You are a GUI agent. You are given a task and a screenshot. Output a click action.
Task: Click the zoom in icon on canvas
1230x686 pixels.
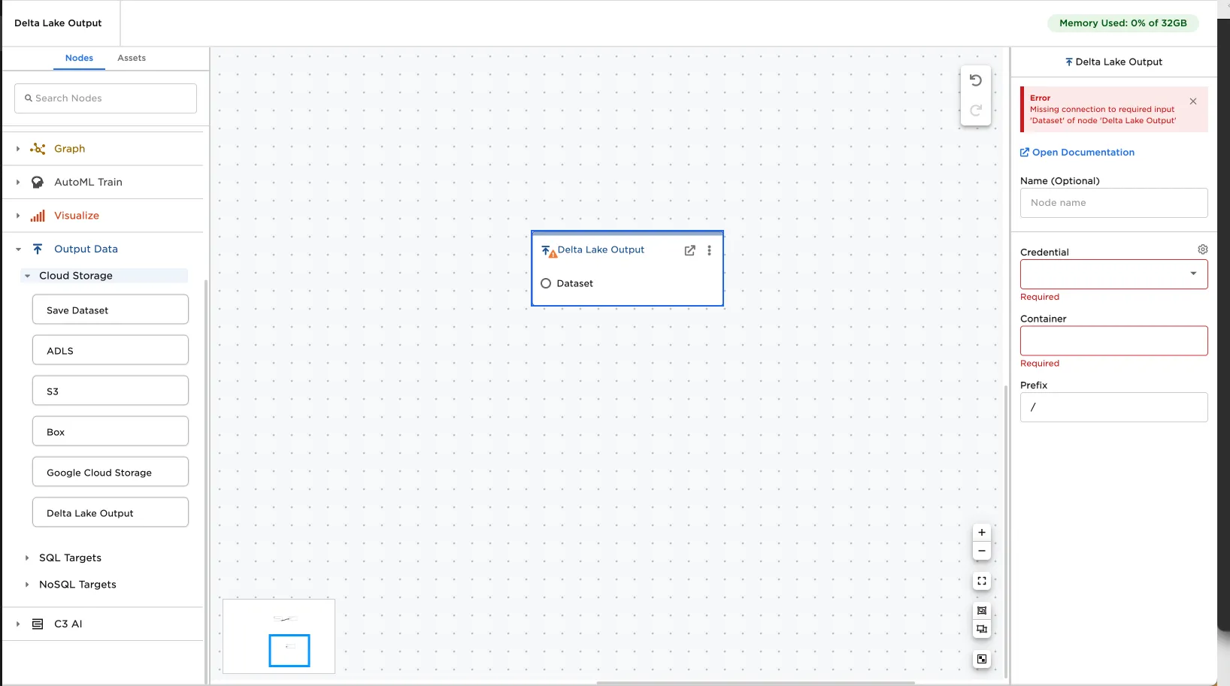coord(981,532)
